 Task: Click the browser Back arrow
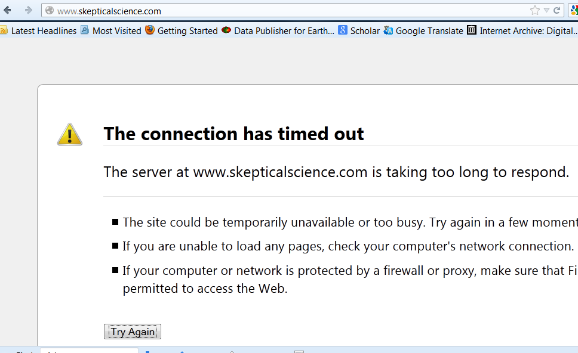(8, 10)
